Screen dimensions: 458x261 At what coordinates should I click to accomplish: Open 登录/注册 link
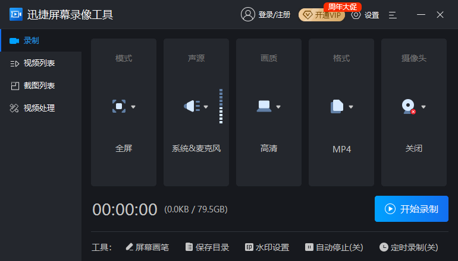pyautogui.click(x=274, y=15)
